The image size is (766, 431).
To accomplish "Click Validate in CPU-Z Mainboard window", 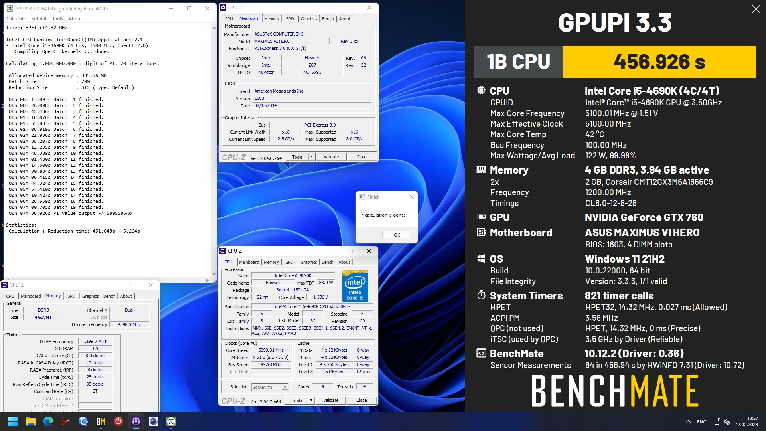I will pos(331,157).
